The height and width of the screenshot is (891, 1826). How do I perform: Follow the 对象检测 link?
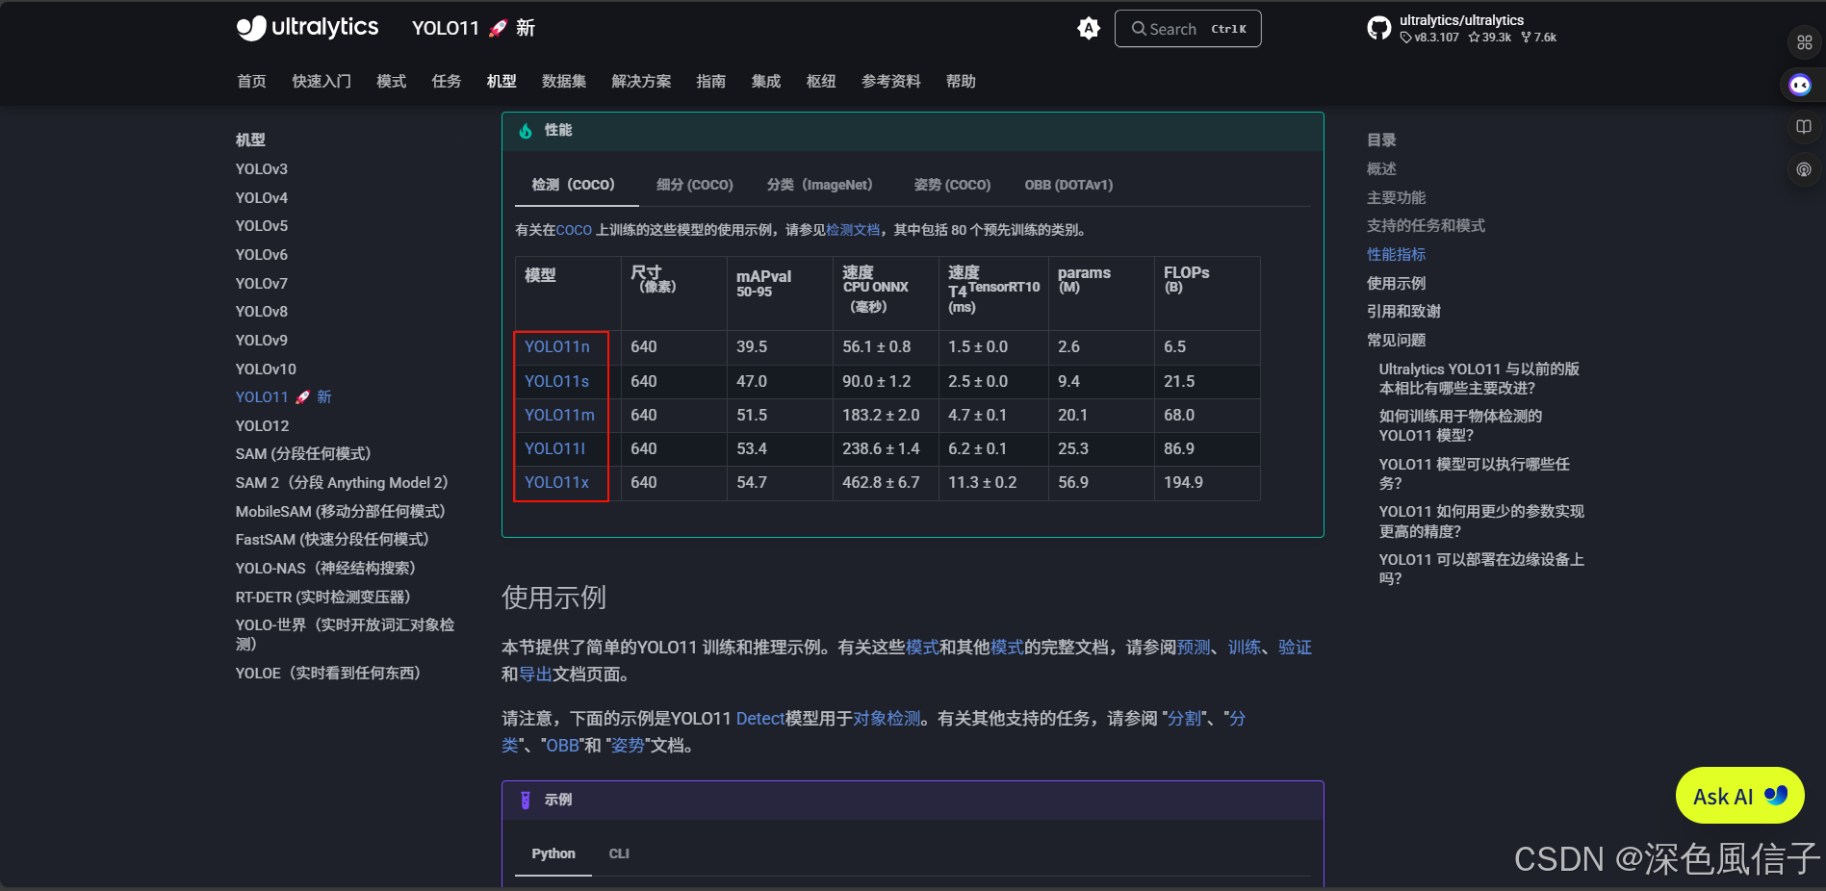[887, 719]
